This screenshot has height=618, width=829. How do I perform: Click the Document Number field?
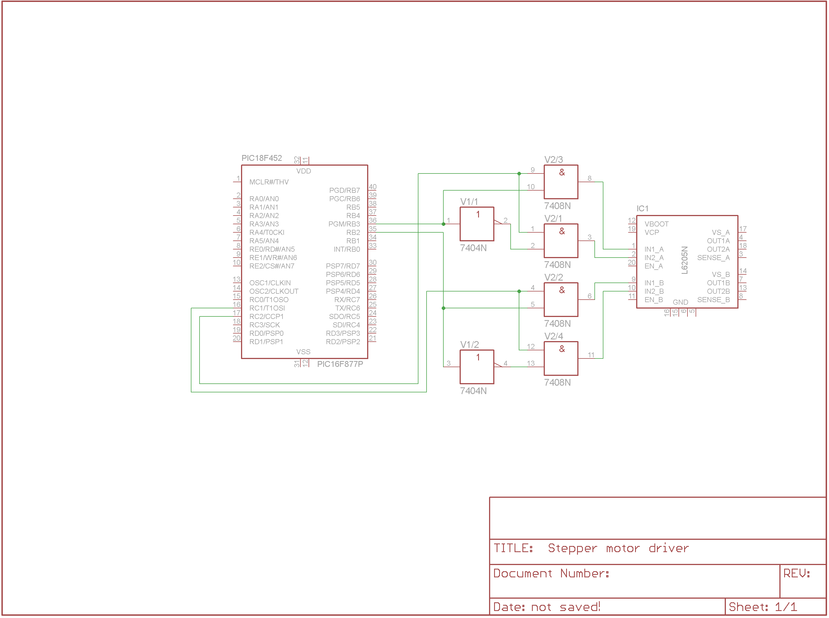click(x=552, y=574)
